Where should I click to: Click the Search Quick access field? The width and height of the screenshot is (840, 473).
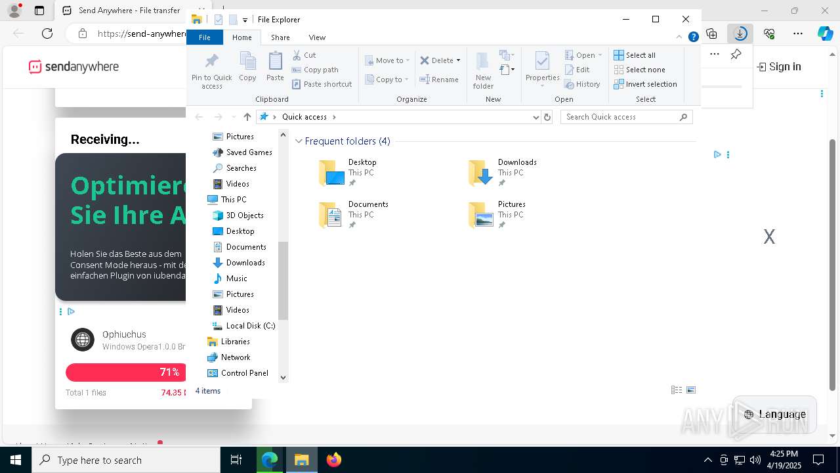[x=626, y=117]
